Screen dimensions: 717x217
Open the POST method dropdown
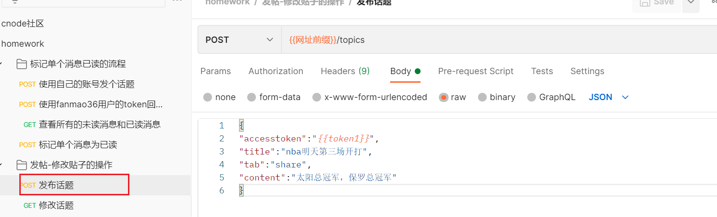[239, 40]
